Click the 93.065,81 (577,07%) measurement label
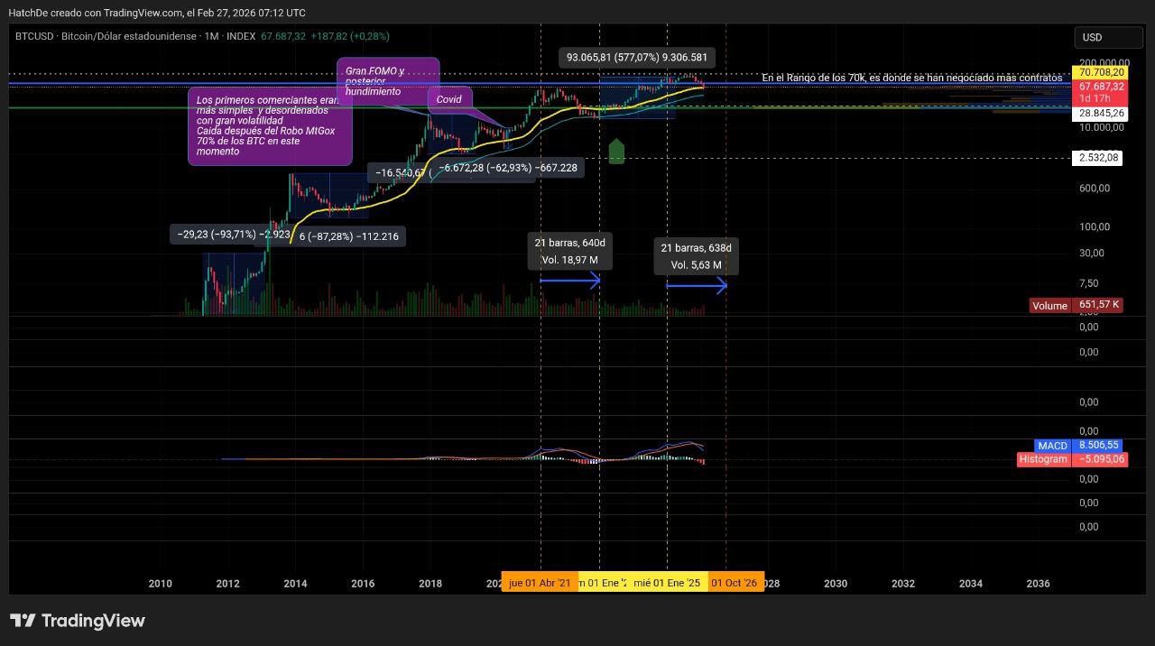 coord(637,58)
